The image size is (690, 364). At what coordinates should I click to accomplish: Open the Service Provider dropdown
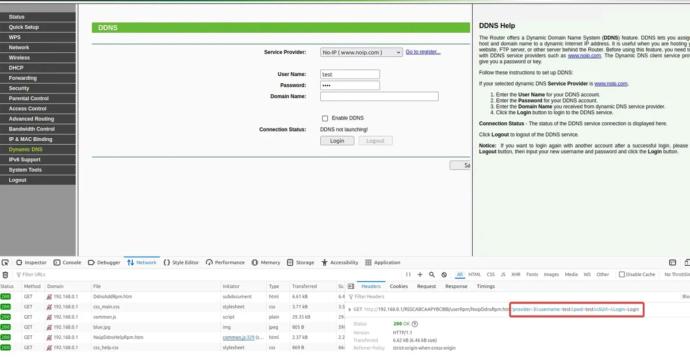[361, 52]
